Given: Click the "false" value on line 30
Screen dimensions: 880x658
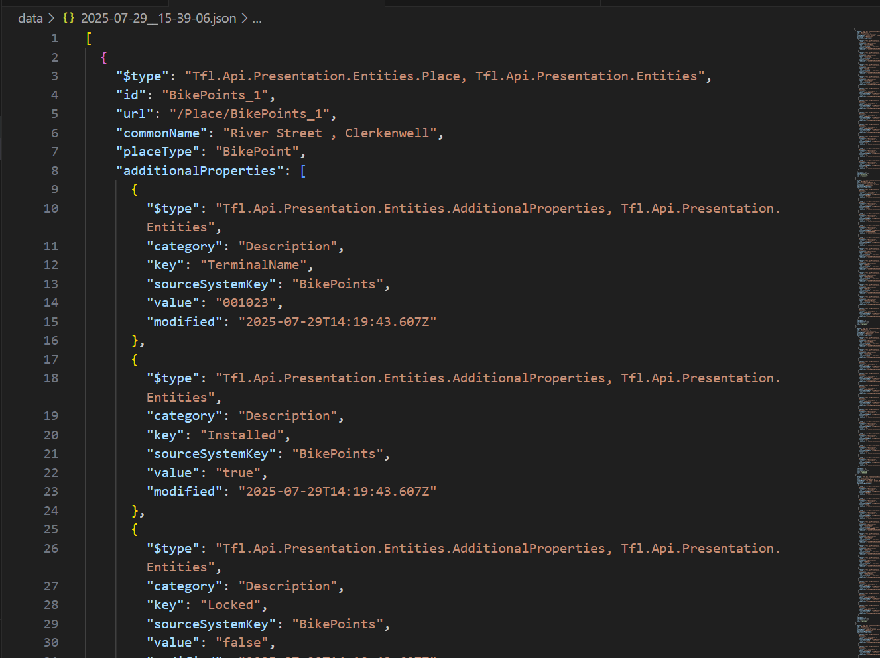Looking at the screenshot, I should tap(242, 643).
